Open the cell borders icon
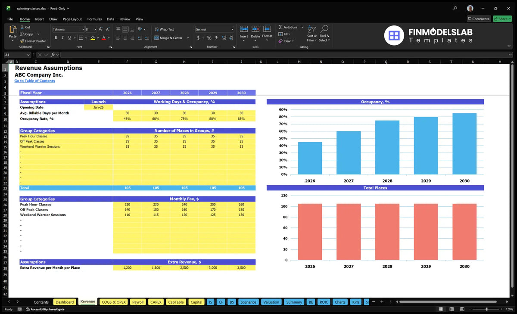 [81, 38]
